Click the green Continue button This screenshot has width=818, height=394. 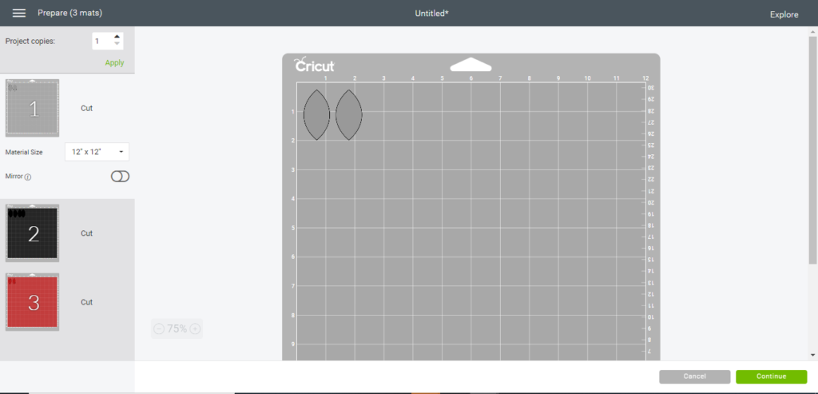(x=771, y=376)
